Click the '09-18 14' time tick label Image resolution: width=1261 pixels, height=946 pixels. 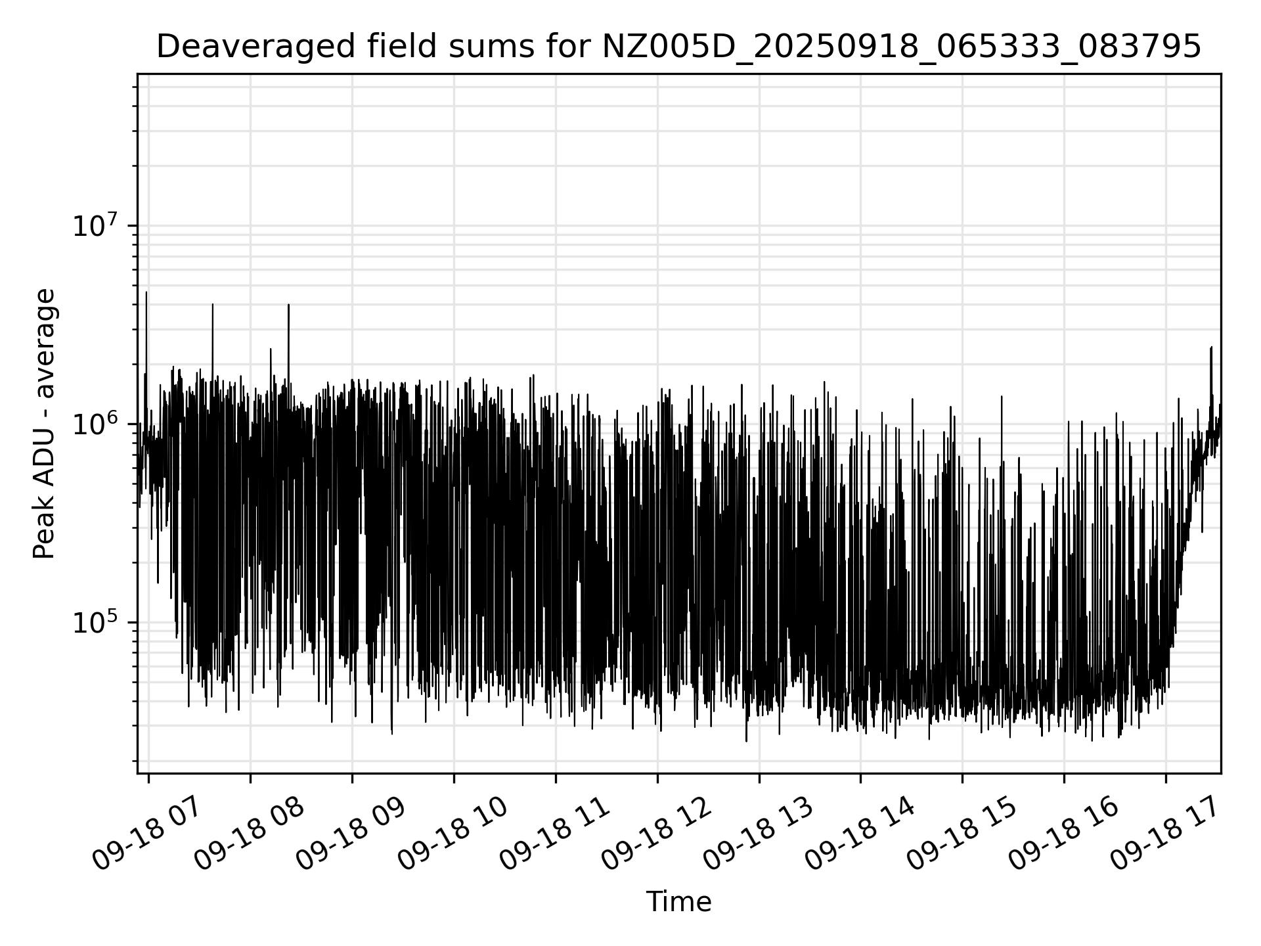coord(860,834)
